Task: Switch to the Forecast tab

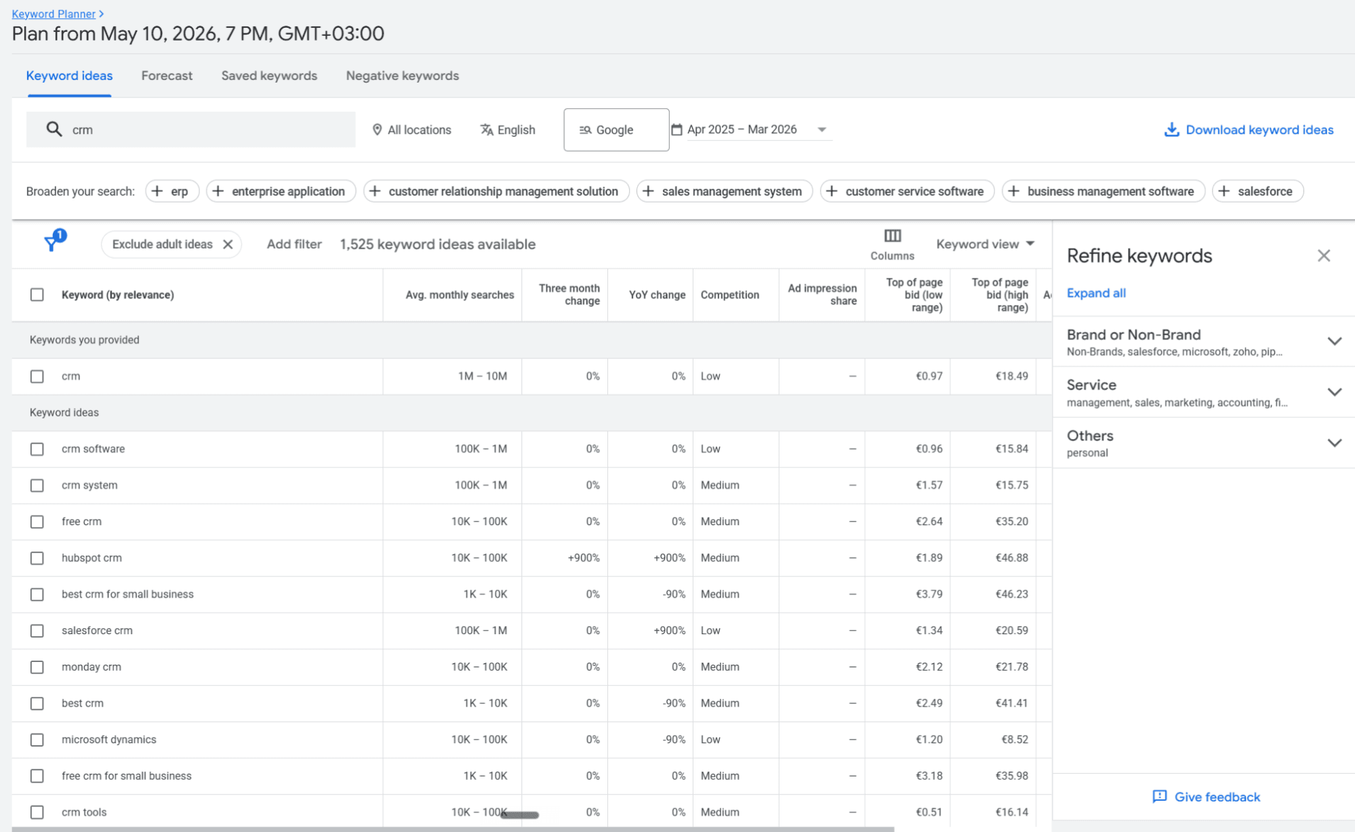Action: [167, 76]
